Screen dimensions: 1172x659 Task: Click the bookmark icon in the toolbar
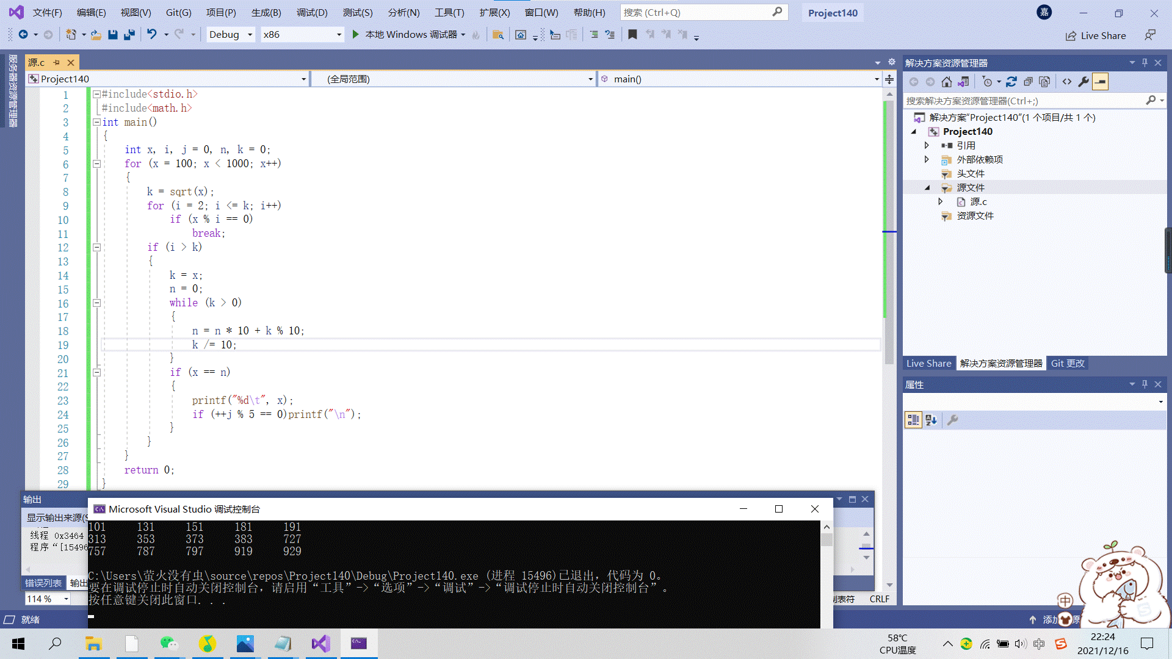[x=632, y=35]
